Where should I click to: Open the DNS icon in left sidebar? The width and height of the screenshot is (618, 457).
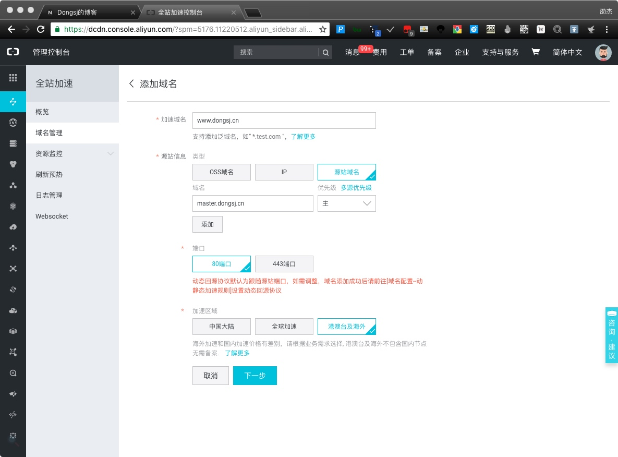pyautogui.click(x=13, y=123)
